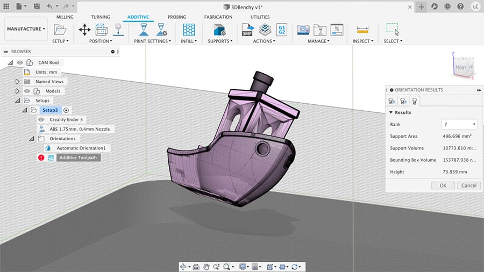
Task: Open the MANUFACTURE workspace dropdown
Action: [x=26, y=29]
